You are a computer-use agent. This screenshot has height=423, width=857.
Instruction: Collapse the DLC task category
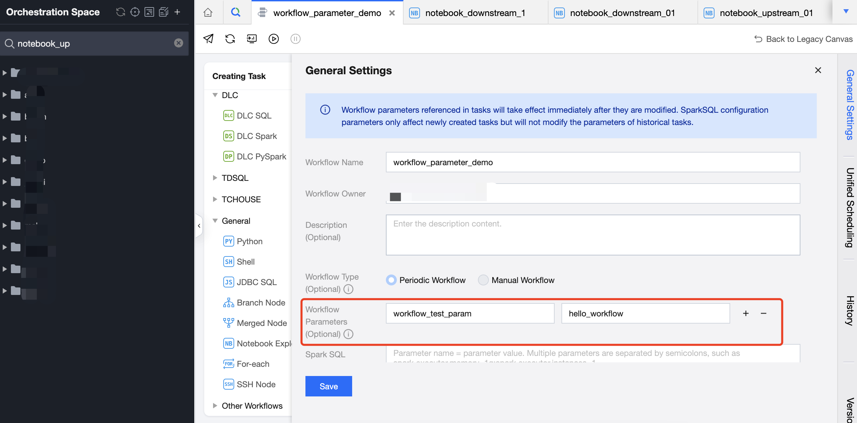(x=215, y=95)
